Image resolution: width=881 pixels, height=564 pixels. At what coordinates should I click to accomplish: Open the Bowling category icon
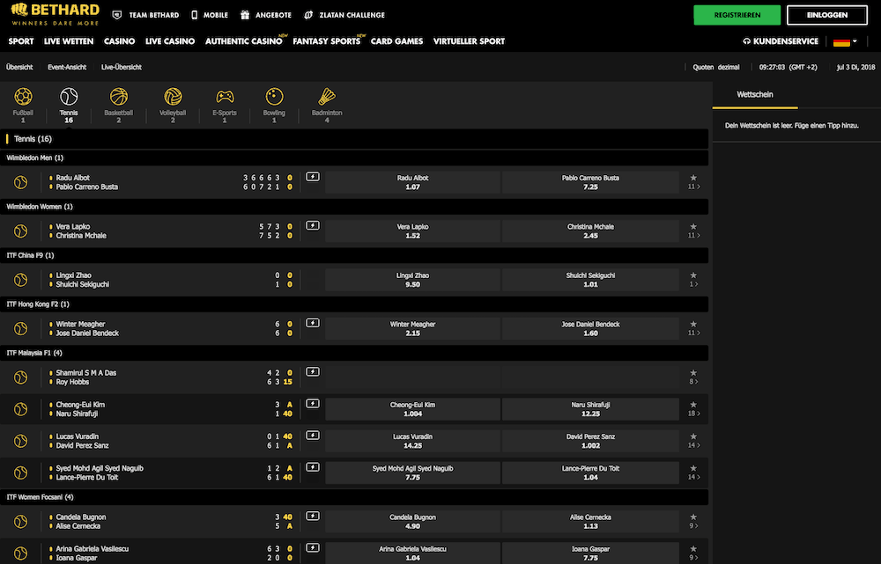pyautogui.click(x=274, y=97)
